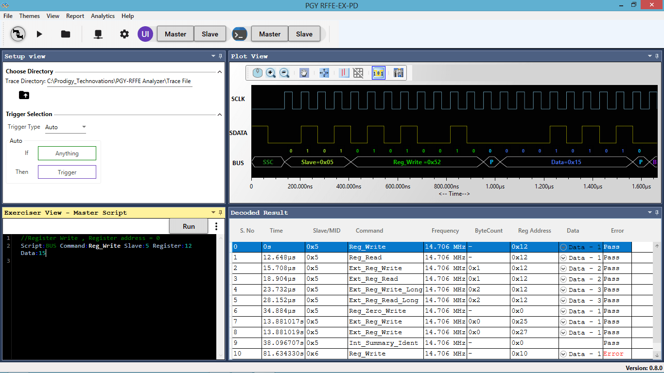
Task: Click the Anything trigger condition button
Action: coord(67,153)
